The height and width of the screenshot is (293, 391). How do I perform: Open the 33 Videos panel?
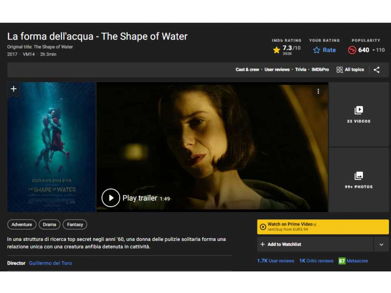tap(358, 115)
